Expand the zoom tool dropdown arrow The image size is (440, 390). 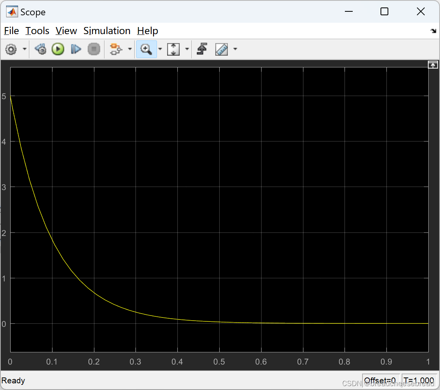click(x=160, y=49)
